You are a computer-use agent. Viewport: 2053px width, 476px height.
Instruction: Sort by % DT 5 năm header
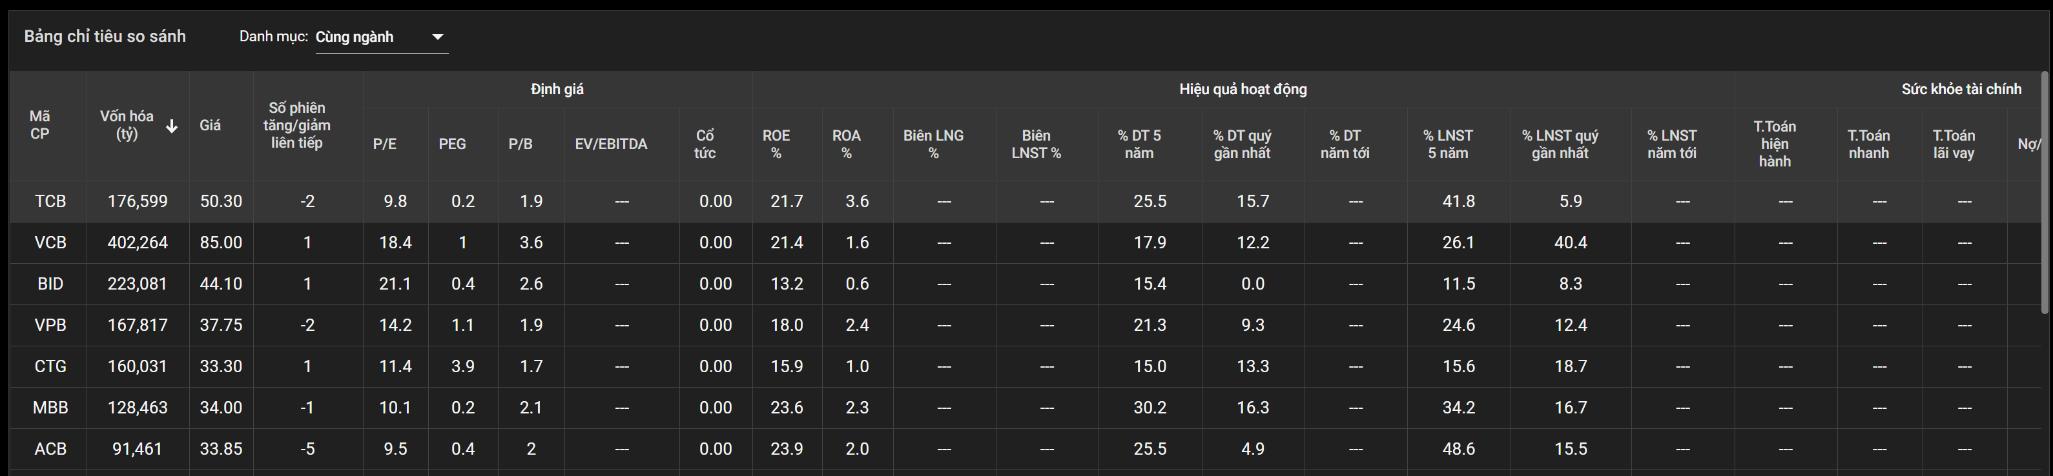(1139, 144)
